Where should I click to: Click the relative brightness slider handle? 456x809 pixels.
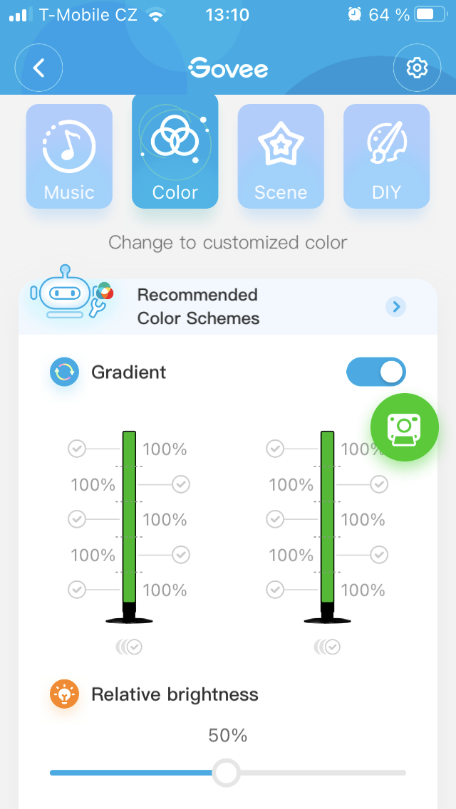pos(227,773)
